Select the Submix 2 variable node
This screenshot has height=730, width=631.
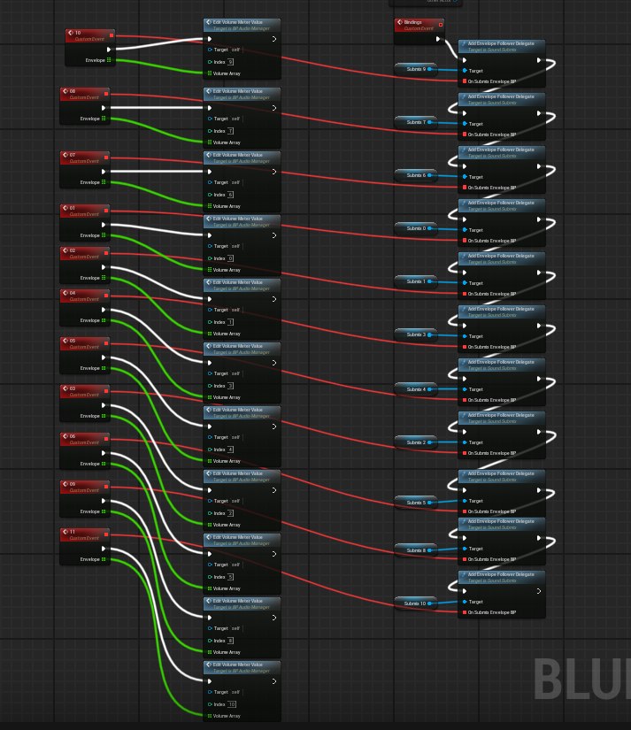[x=416, y=442]
